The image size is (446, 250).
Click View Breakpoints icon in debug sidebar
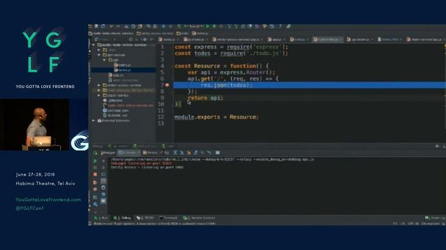tap(95, 182)
